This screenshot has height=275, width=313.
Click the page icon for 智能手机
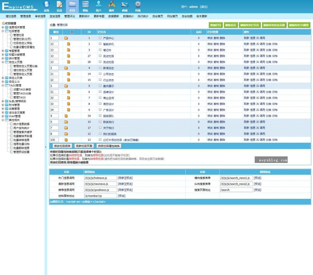click(69, 44)
